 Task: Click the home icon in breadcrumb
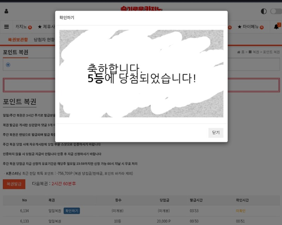pos(239,52)
